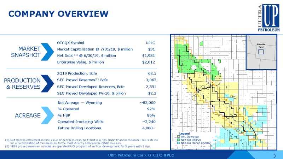Click the Acreage light blue chevron arrow
Screen dimensions: 283x159
point(47,116)
